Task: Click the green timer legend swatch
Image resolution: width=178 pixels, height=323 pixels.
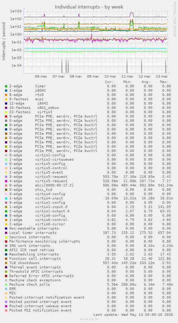Action: 6,86
